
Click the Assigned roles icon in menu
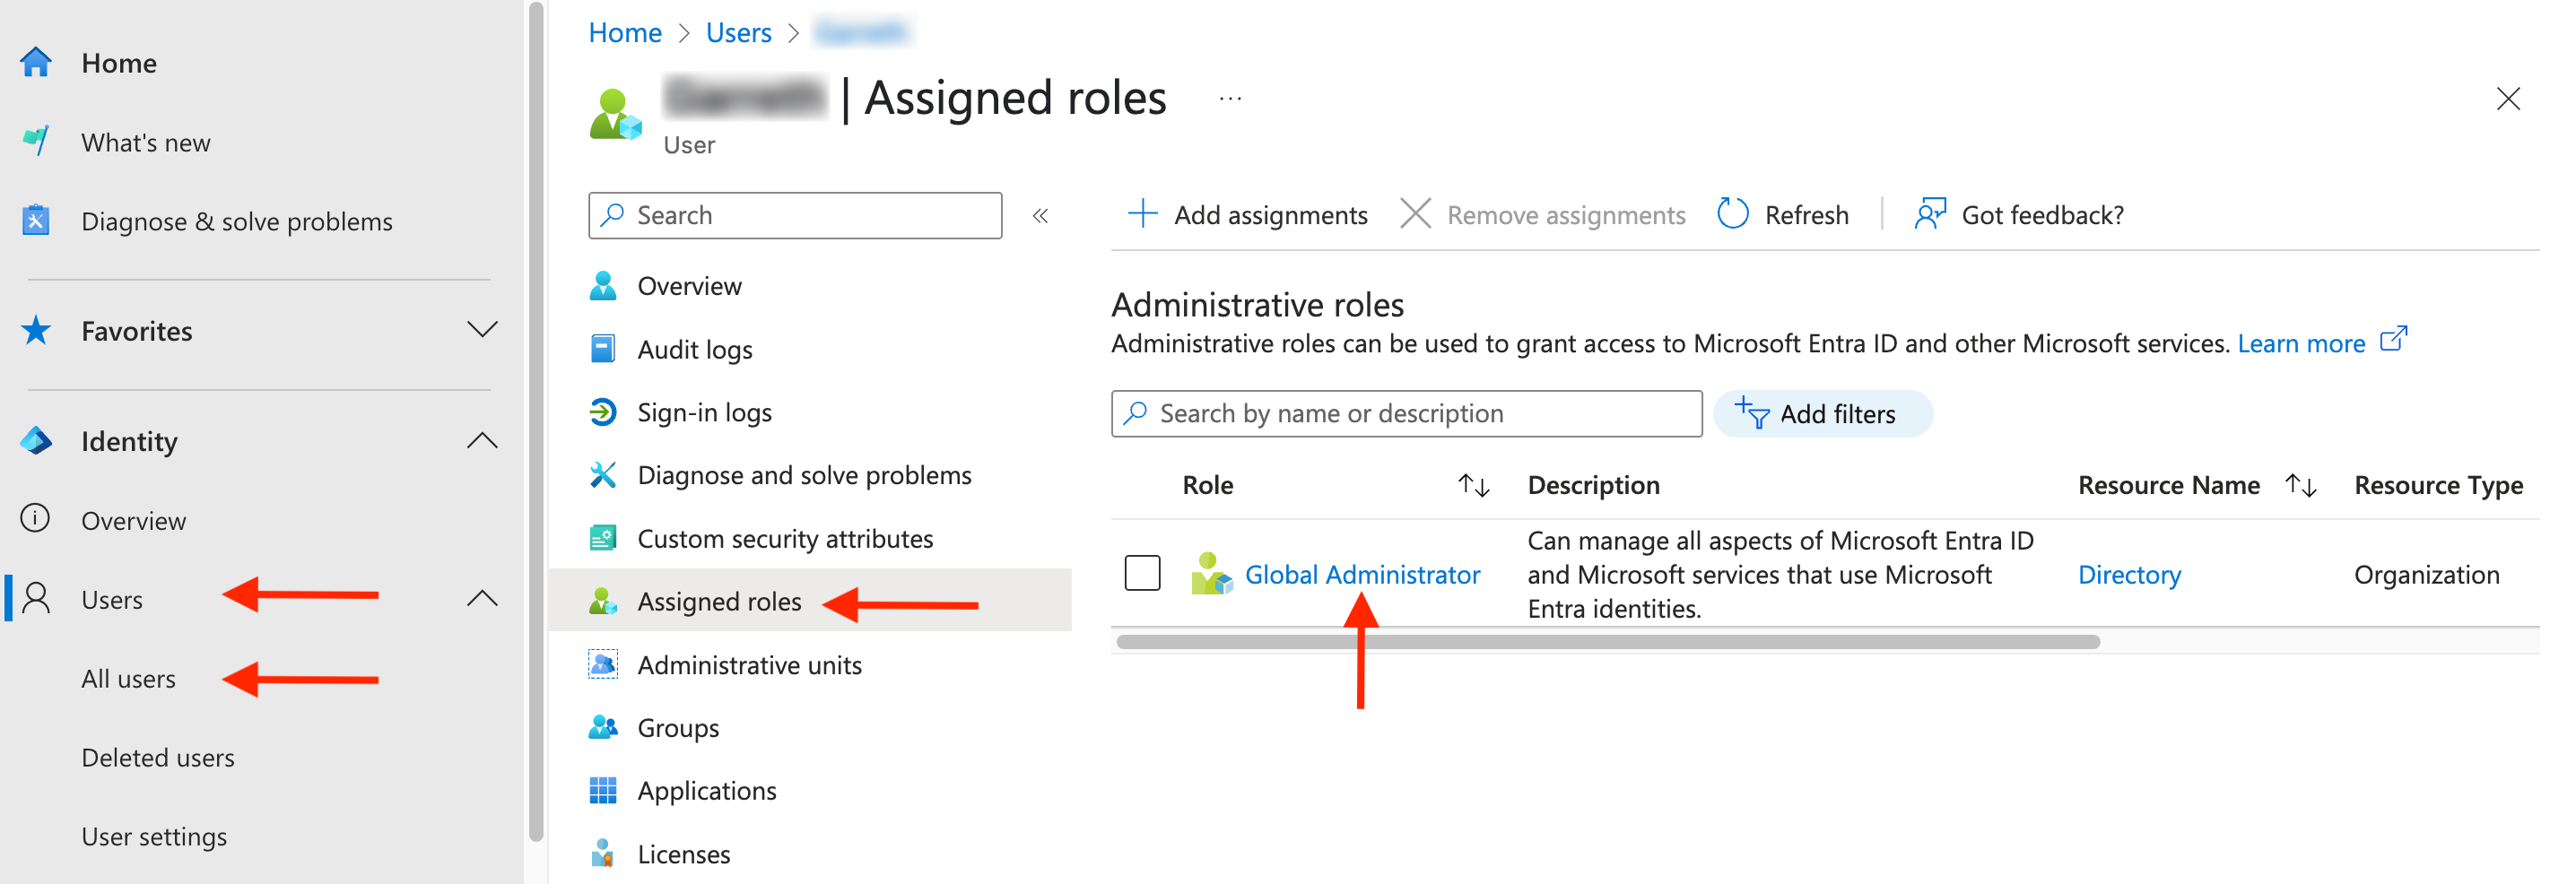tap(603, 600)
